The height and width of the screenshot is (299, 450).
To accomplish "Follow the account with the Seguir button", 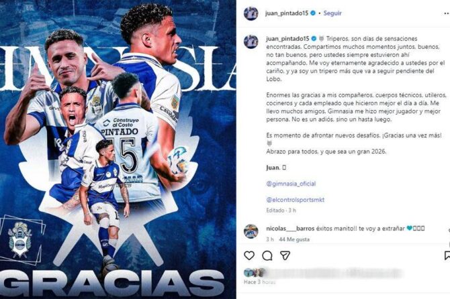I will point(332,13).
